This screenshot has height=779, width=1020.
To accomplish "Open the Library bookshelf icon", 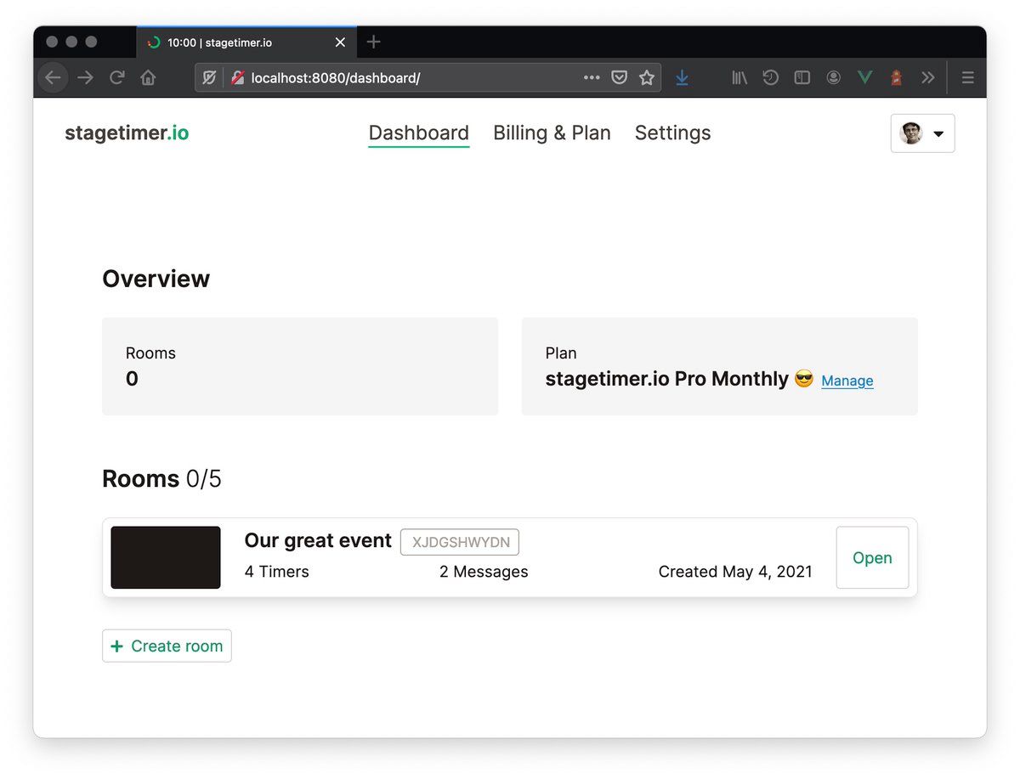I will pyautogui.click(x=739, y=78).
